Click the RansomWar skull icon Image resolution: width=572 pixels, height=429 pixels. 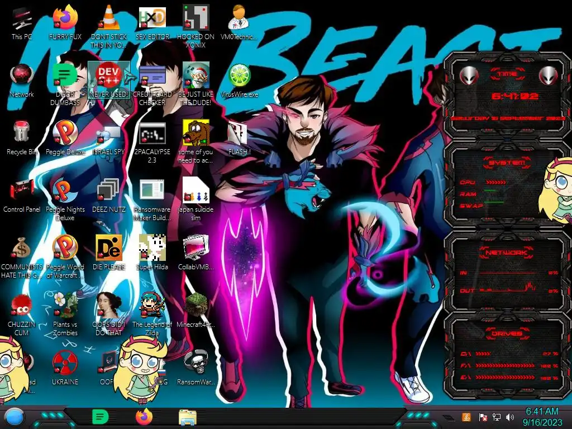click(196, 368)
